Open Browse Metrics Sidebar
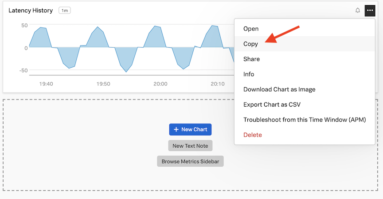Viewport: 383px width, 199px height. click(x=190, y=161)
